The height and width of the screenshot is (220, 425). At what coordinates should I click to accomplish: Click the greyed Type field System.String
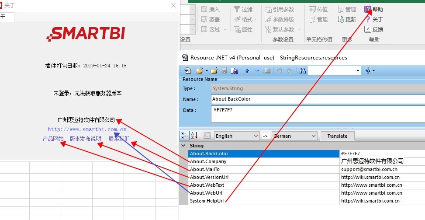point(318,88)
